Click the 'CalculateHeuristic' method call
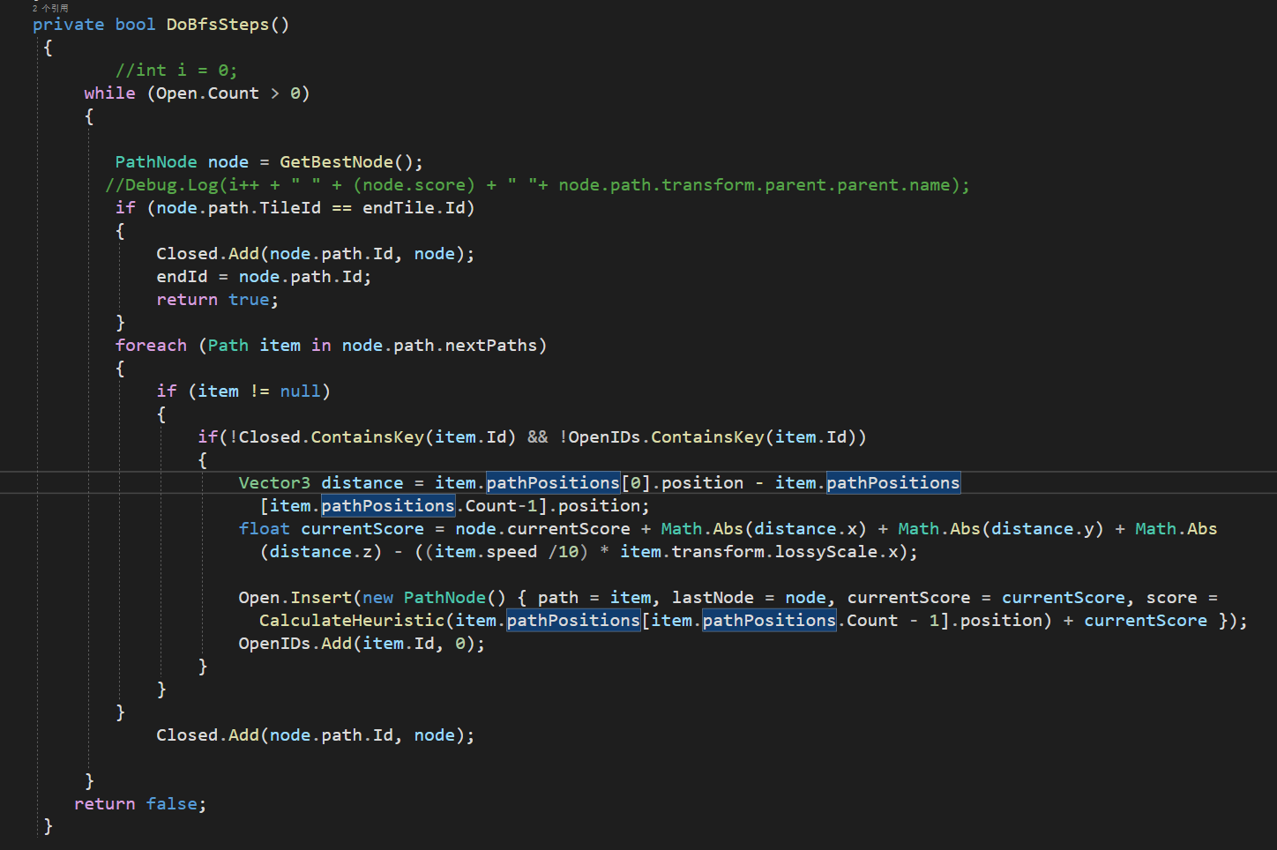1277x850 pixels. [x=352, y=621]
